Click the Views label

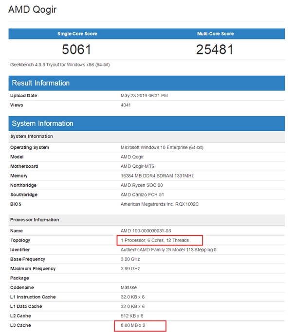pyautogui.click(x=17, y=105)
